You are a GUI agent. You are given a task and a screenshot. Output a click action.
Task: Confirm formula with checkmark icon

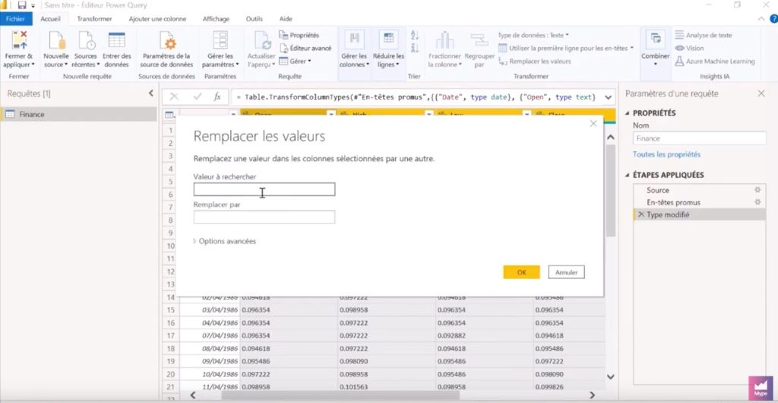tap(198, 97)
